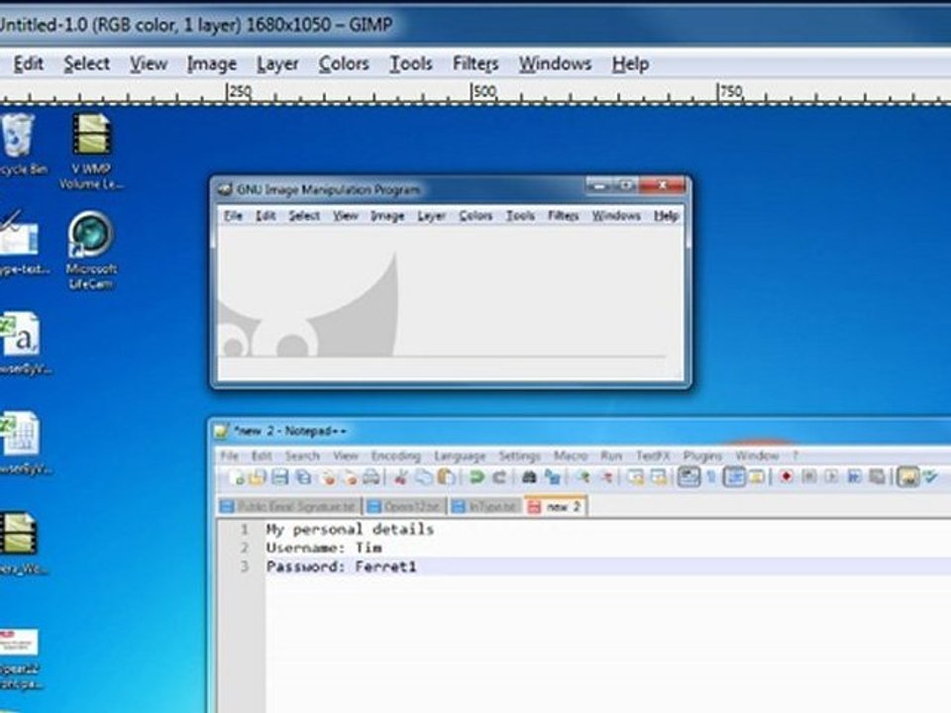Click the red Record Macro button in Notepad++
The width and height of the screenshot is (951, 713).
pos(786,477)
